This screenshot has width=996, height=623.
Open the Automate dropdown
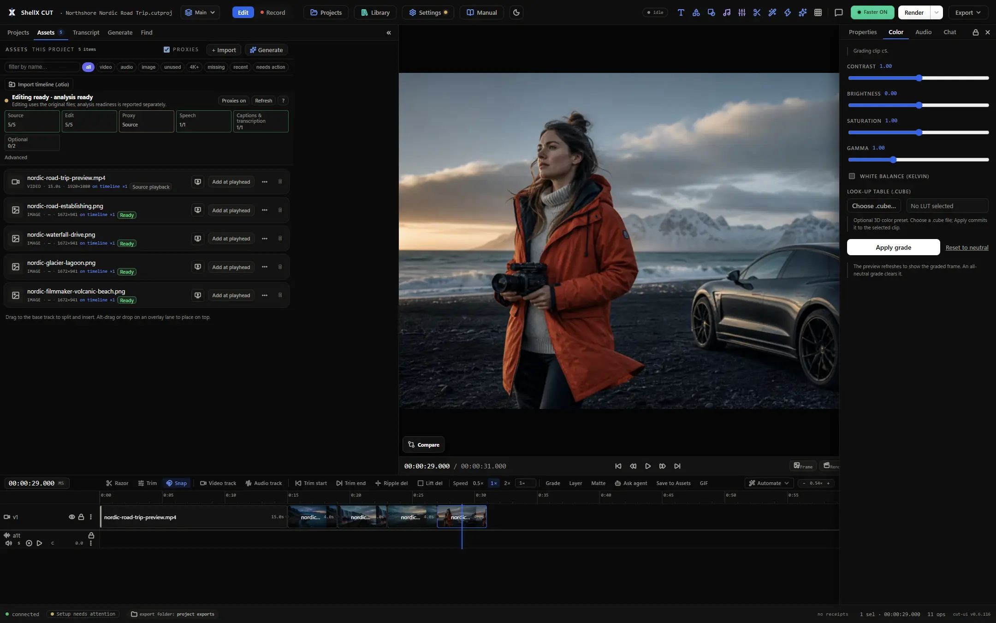coord(769,483)
